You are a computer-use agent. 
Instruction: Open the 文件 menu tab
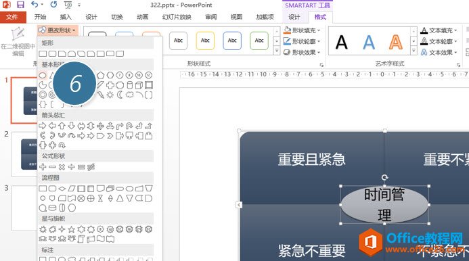coord(13,17)
